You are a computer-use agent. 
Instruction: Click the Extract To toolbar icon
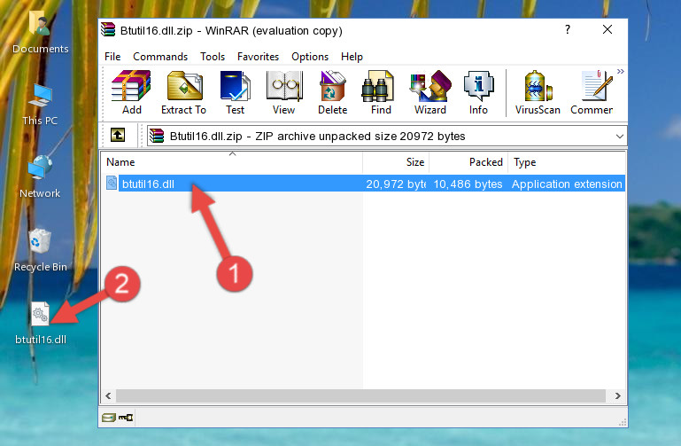click(x=183, y=92)
